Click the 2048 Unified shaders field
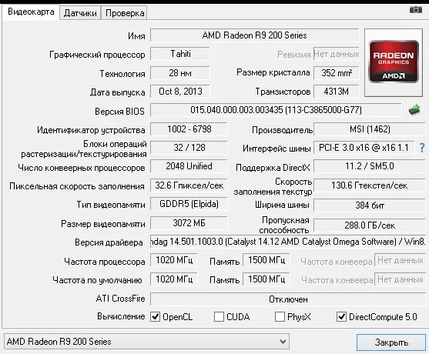 (189, 166)
